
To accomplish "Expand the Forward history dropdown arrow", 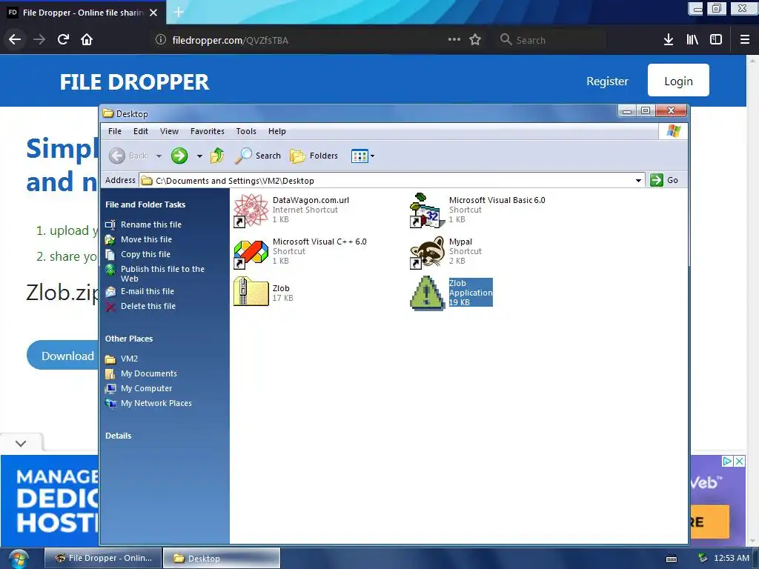I will pos(199,156).
